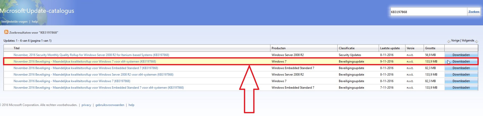Image resolution: width=483 pixels, height=116 pixels.
Task: Click the Volgende right arrow icon
Action: click(x=476, y=41)
